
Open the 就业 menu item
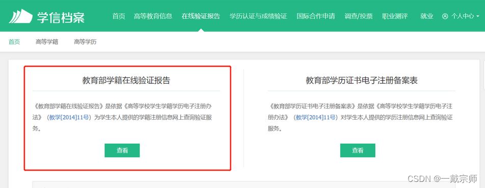426,16
